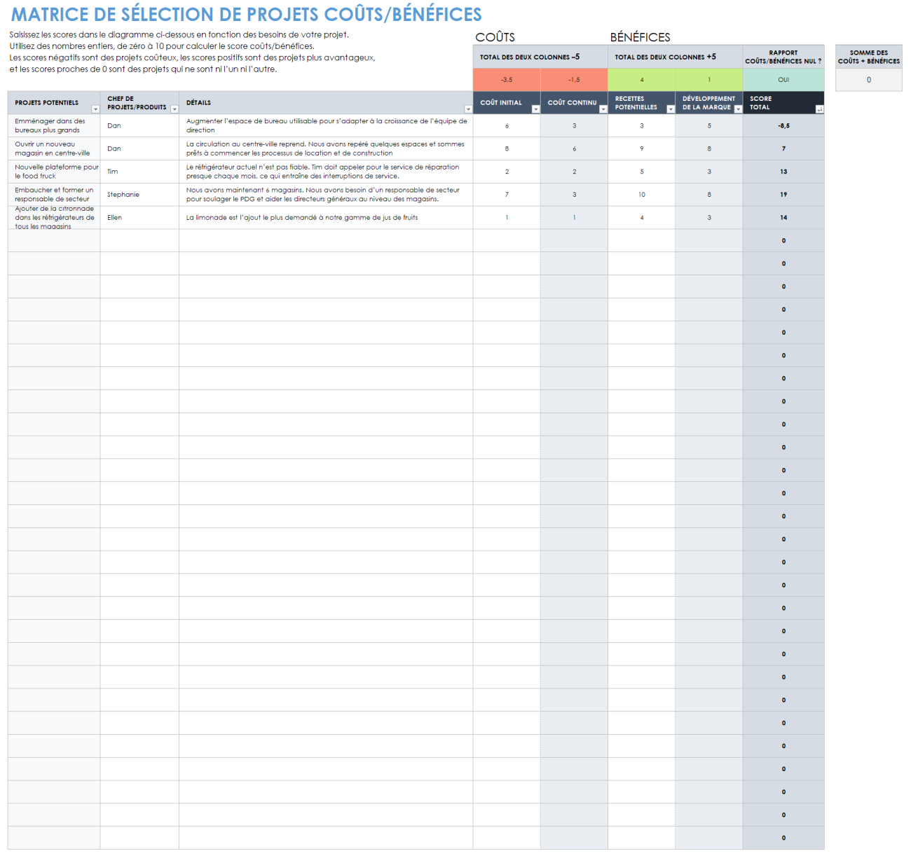
Task: Select the Somme des Coûts + Bénéfices value
Action: point(868,79)
